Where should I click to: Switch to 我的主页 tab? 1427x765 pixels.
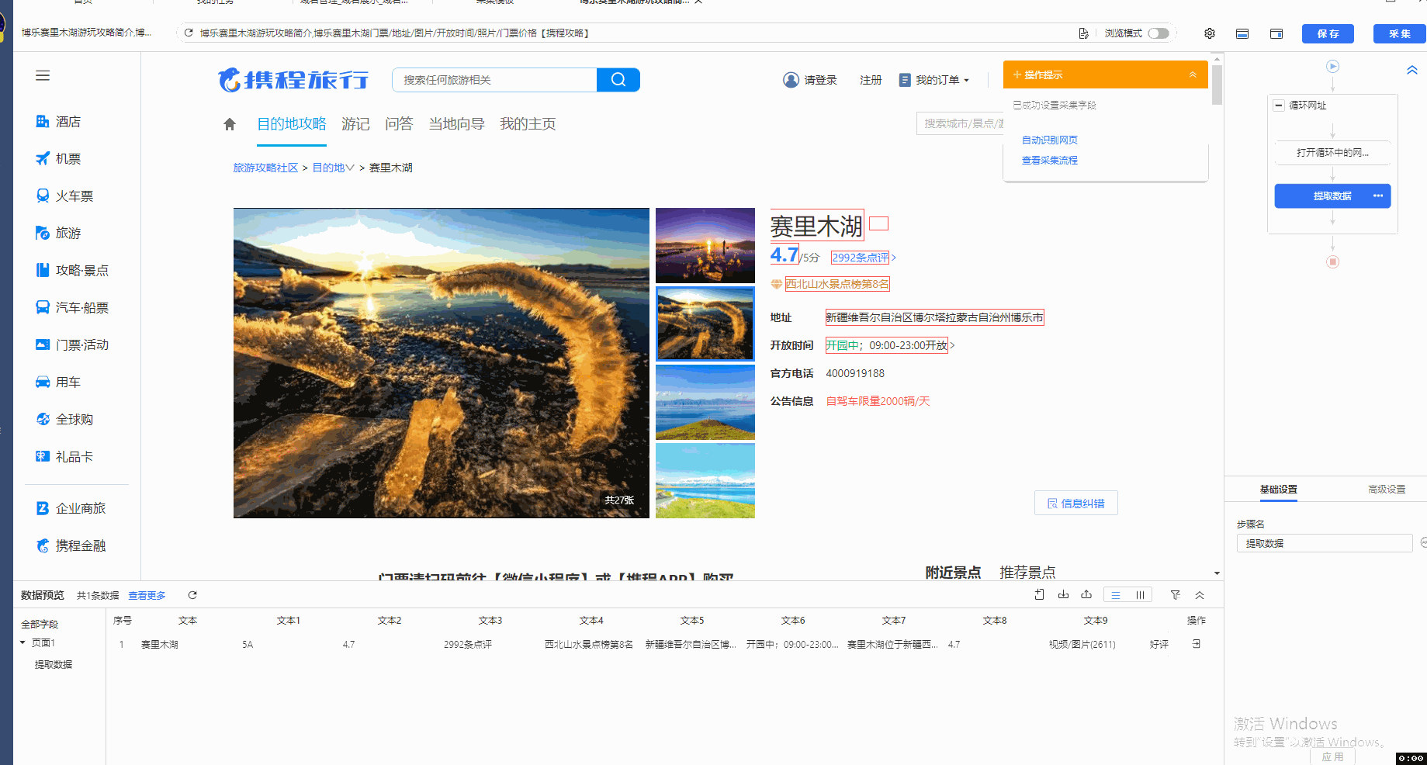[x=528, y=124]
